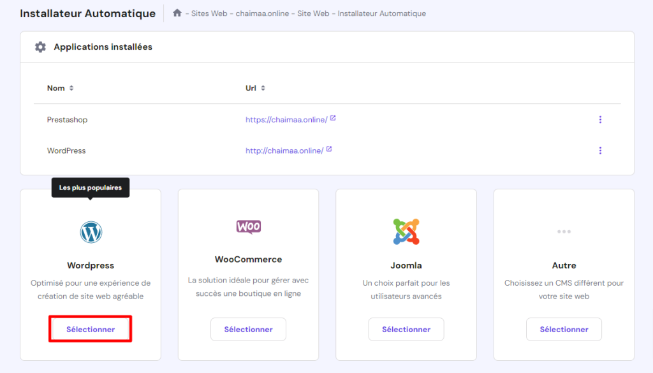653x373 pixels.
Task: Click the WordPress logo icon
Action: (91, 232)
